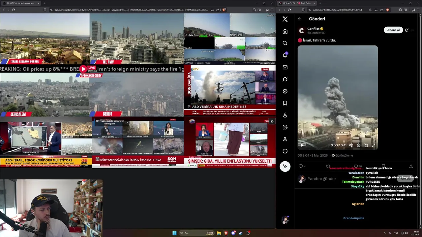Click Abone ol subscribe button
422x237 pixels.
393,30
